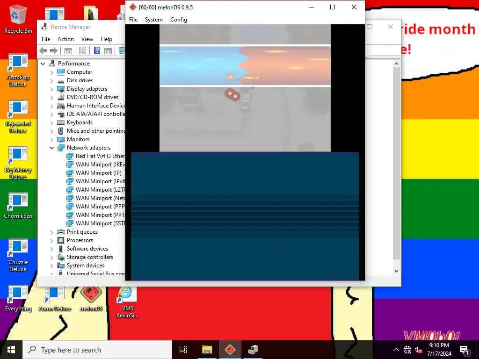Select Zuma Deluxe desktop shortcut
This screenshot has height=359, width=479.
tap(55, 299)
